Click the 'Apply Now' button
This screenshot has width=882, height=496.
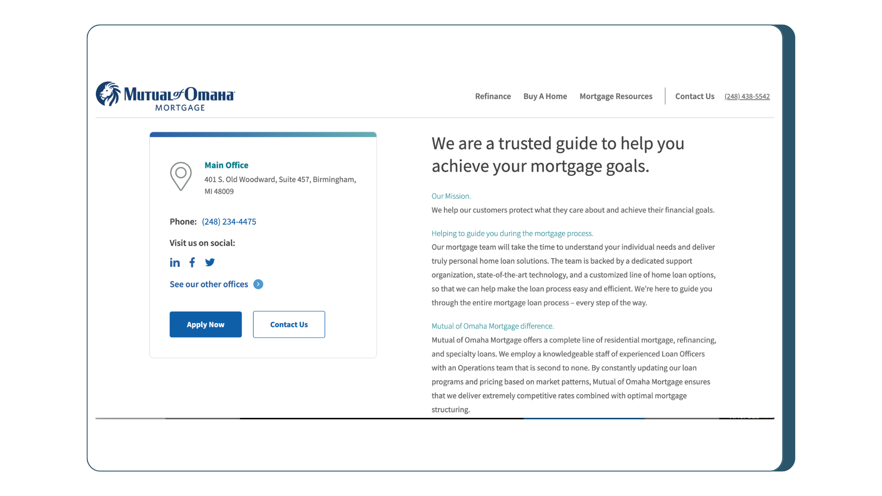[205, 324]
